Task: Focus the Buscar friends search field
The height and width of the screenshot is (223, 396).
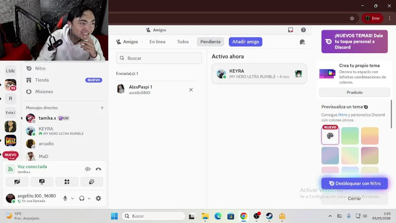Action: [159, 58]
